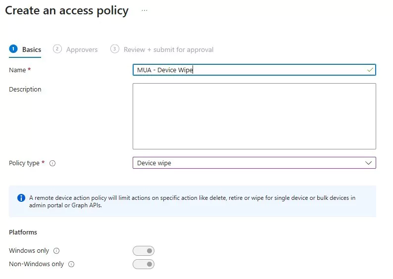Click the step 1 circle icon
This screenshot has height=279, width=393.
pos(13,49)
